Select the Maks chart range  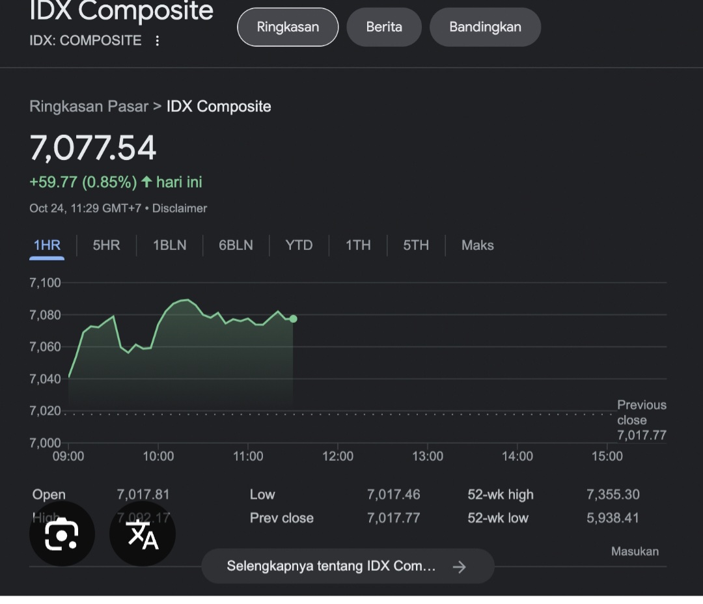[478, 245]
